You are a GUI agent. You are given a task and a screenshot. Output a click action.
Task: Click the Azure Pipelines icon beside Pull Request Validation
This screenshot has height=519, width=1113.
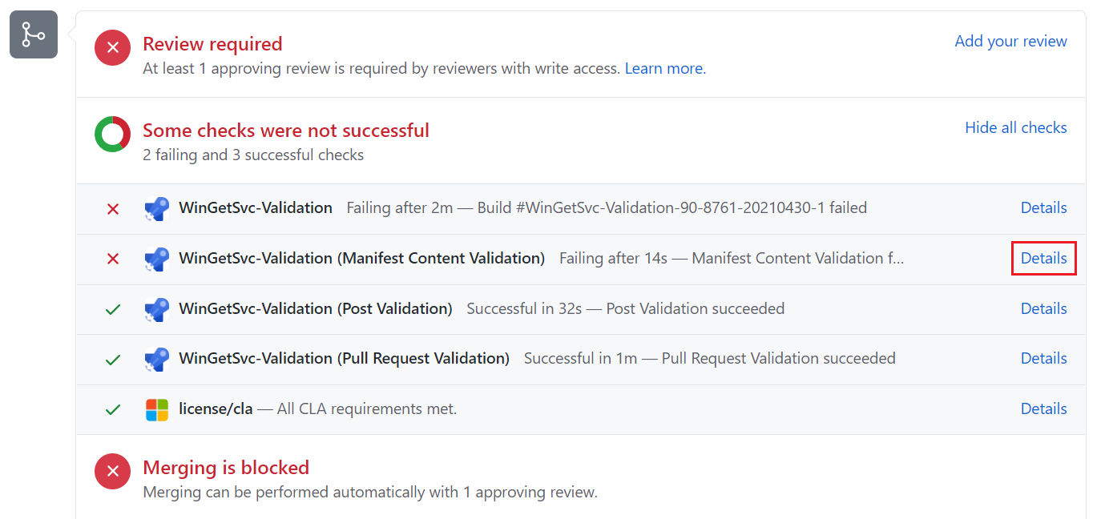157,359
